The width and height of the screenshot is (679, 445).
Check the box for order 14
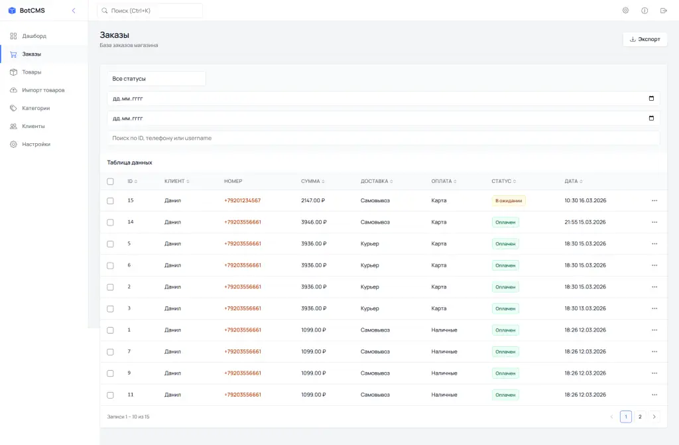[x=110, y=222]
